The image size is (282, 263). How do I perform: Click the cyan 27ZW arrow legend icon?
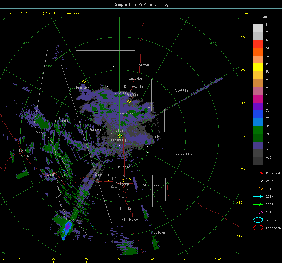[258, 197]
